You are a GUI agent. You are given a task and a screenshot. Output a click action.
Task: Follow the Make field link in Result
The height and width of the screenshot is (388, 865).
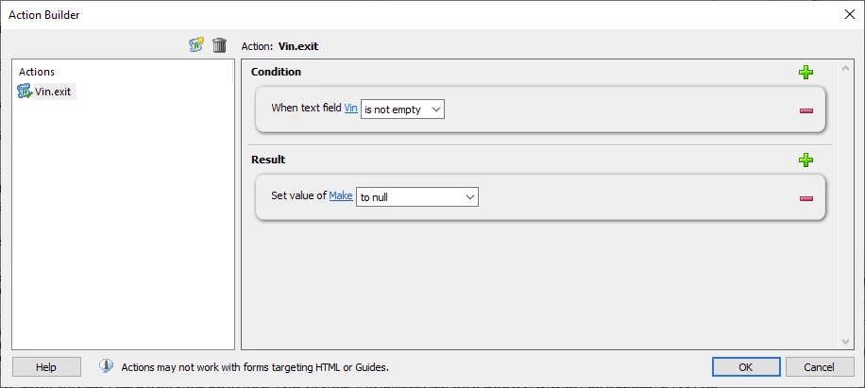click(x=341, y=195)
